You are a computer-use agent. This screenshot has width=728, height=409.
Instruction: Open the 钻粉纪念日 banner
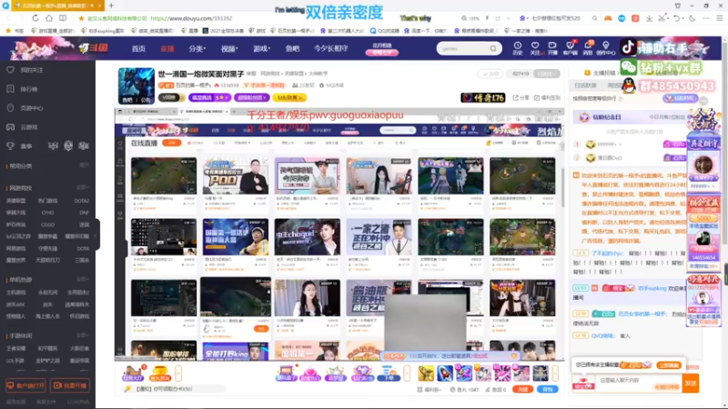(x=629, y=117)
